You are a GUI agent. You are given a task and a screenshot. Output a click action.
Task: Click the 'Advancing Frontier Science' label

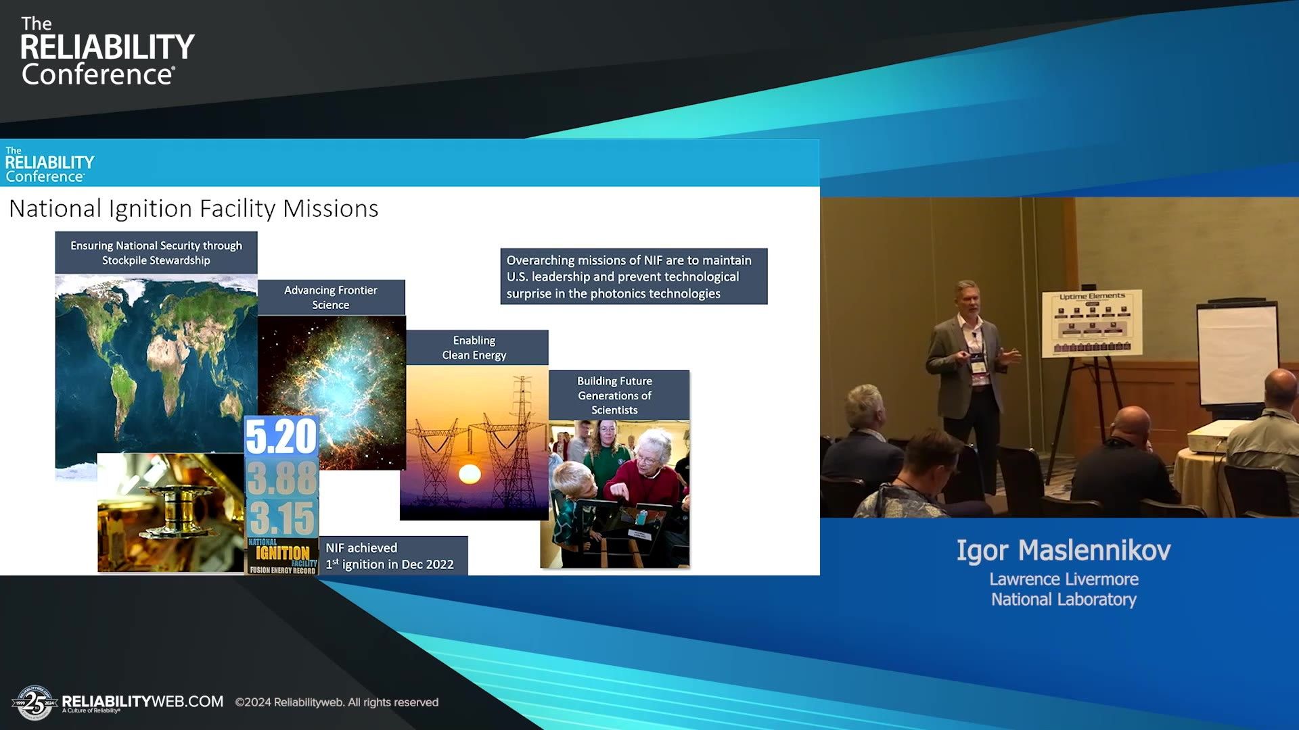tap(331, 297)
